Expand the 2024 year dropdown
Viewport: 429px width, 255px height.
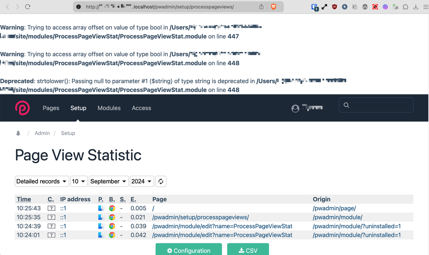[x=142, y=181]
